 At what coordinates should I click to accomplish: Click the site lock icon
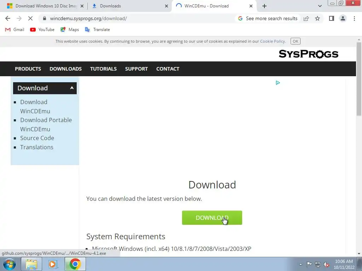pyautogui.click(x=45, y=18)
